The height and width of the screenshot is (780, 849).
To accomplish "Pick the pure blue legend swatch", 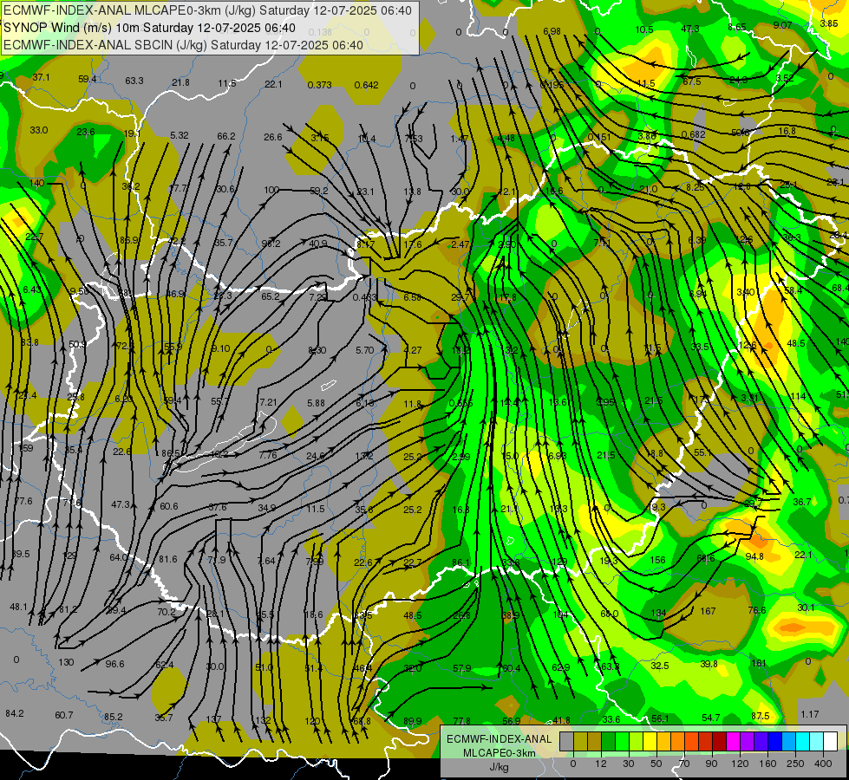I will [775, 741].
